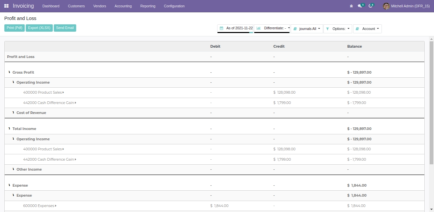Click Mitchell Admin avatar picture
The image size is (434, 212).
click(386, 6)
